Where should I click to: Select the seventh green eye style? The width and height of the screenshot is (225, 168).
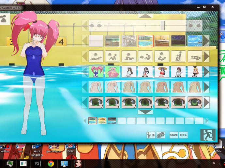pos(195,102)
